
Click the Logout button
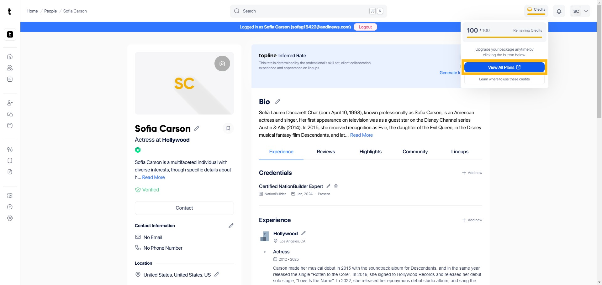point(365,27)
